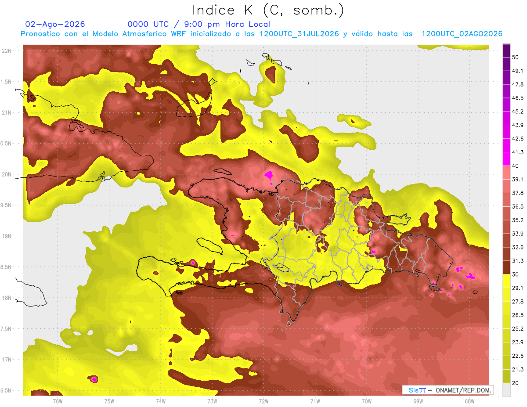Click the longitude label "72W"
The image size is (527, 407).
coord(263,401)
